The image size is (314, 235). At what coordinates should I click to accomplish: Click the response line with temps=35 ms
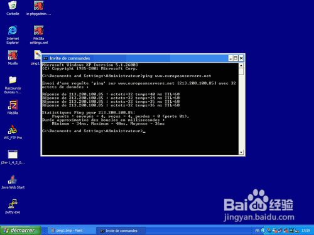(111, 102)
